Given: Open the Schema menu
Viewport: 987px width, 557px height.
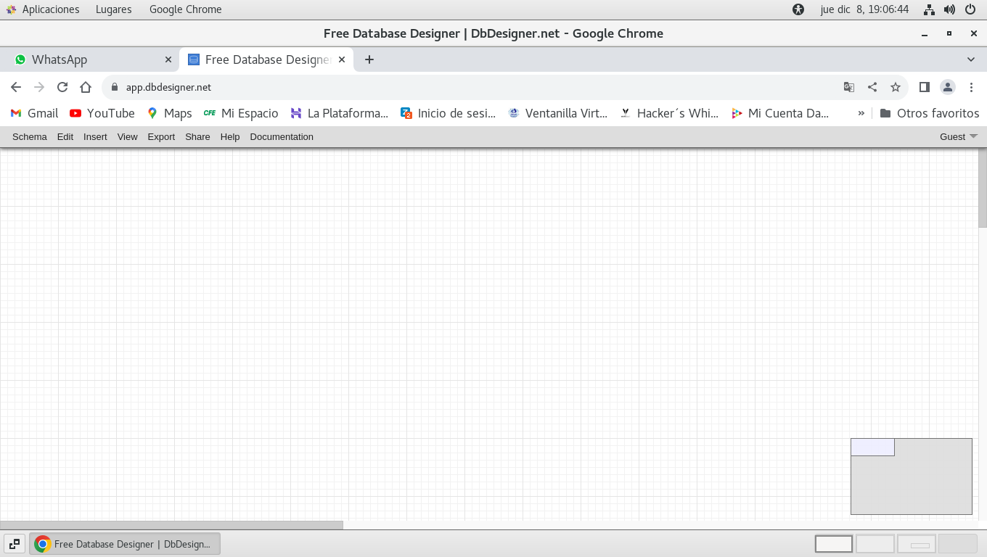Looking at the screenshot, I should tap(30, 136).
